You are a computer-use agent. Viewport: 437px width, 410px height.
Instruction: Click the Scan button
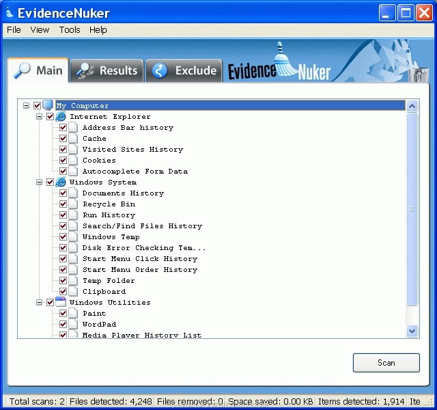[x=386, y=363]
